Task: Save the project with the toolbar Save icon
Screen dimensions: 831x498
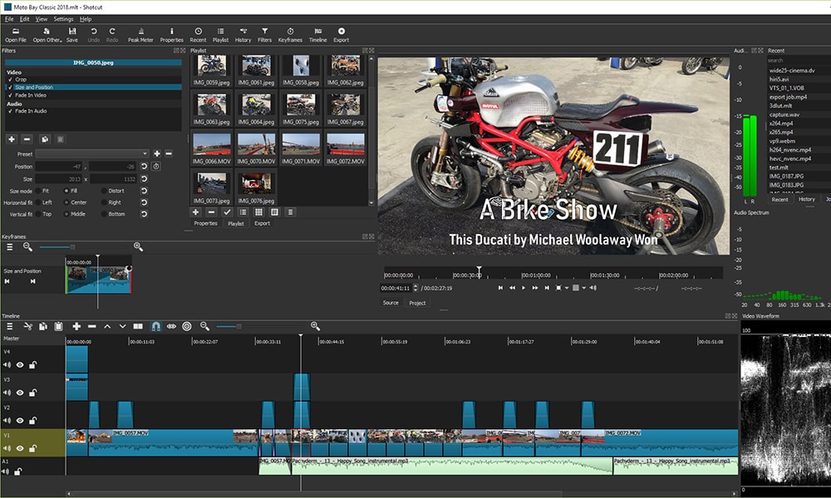Action: [72, 35]
